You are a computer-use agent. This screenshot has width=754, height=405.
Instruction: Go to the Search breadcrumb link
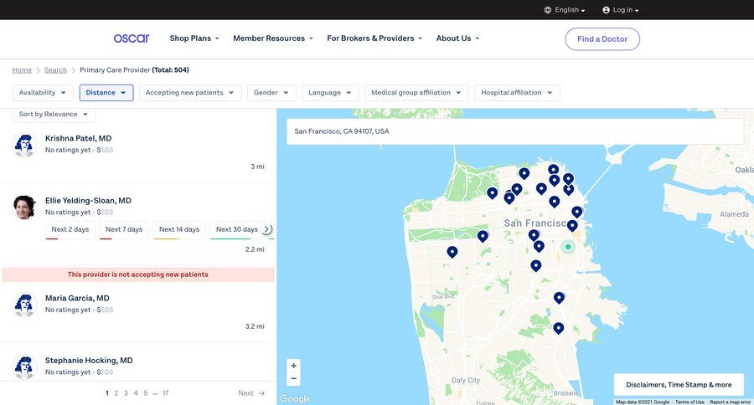click(x=55, y=70)
